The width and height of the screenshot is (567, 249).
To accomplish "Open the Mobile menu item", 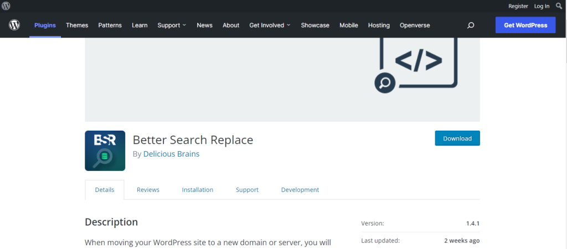I will (x=349, y=25).
